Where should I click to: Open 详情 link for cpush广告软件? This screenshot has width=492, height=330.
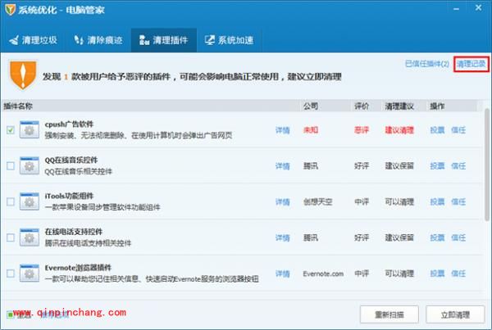[282, 130]
